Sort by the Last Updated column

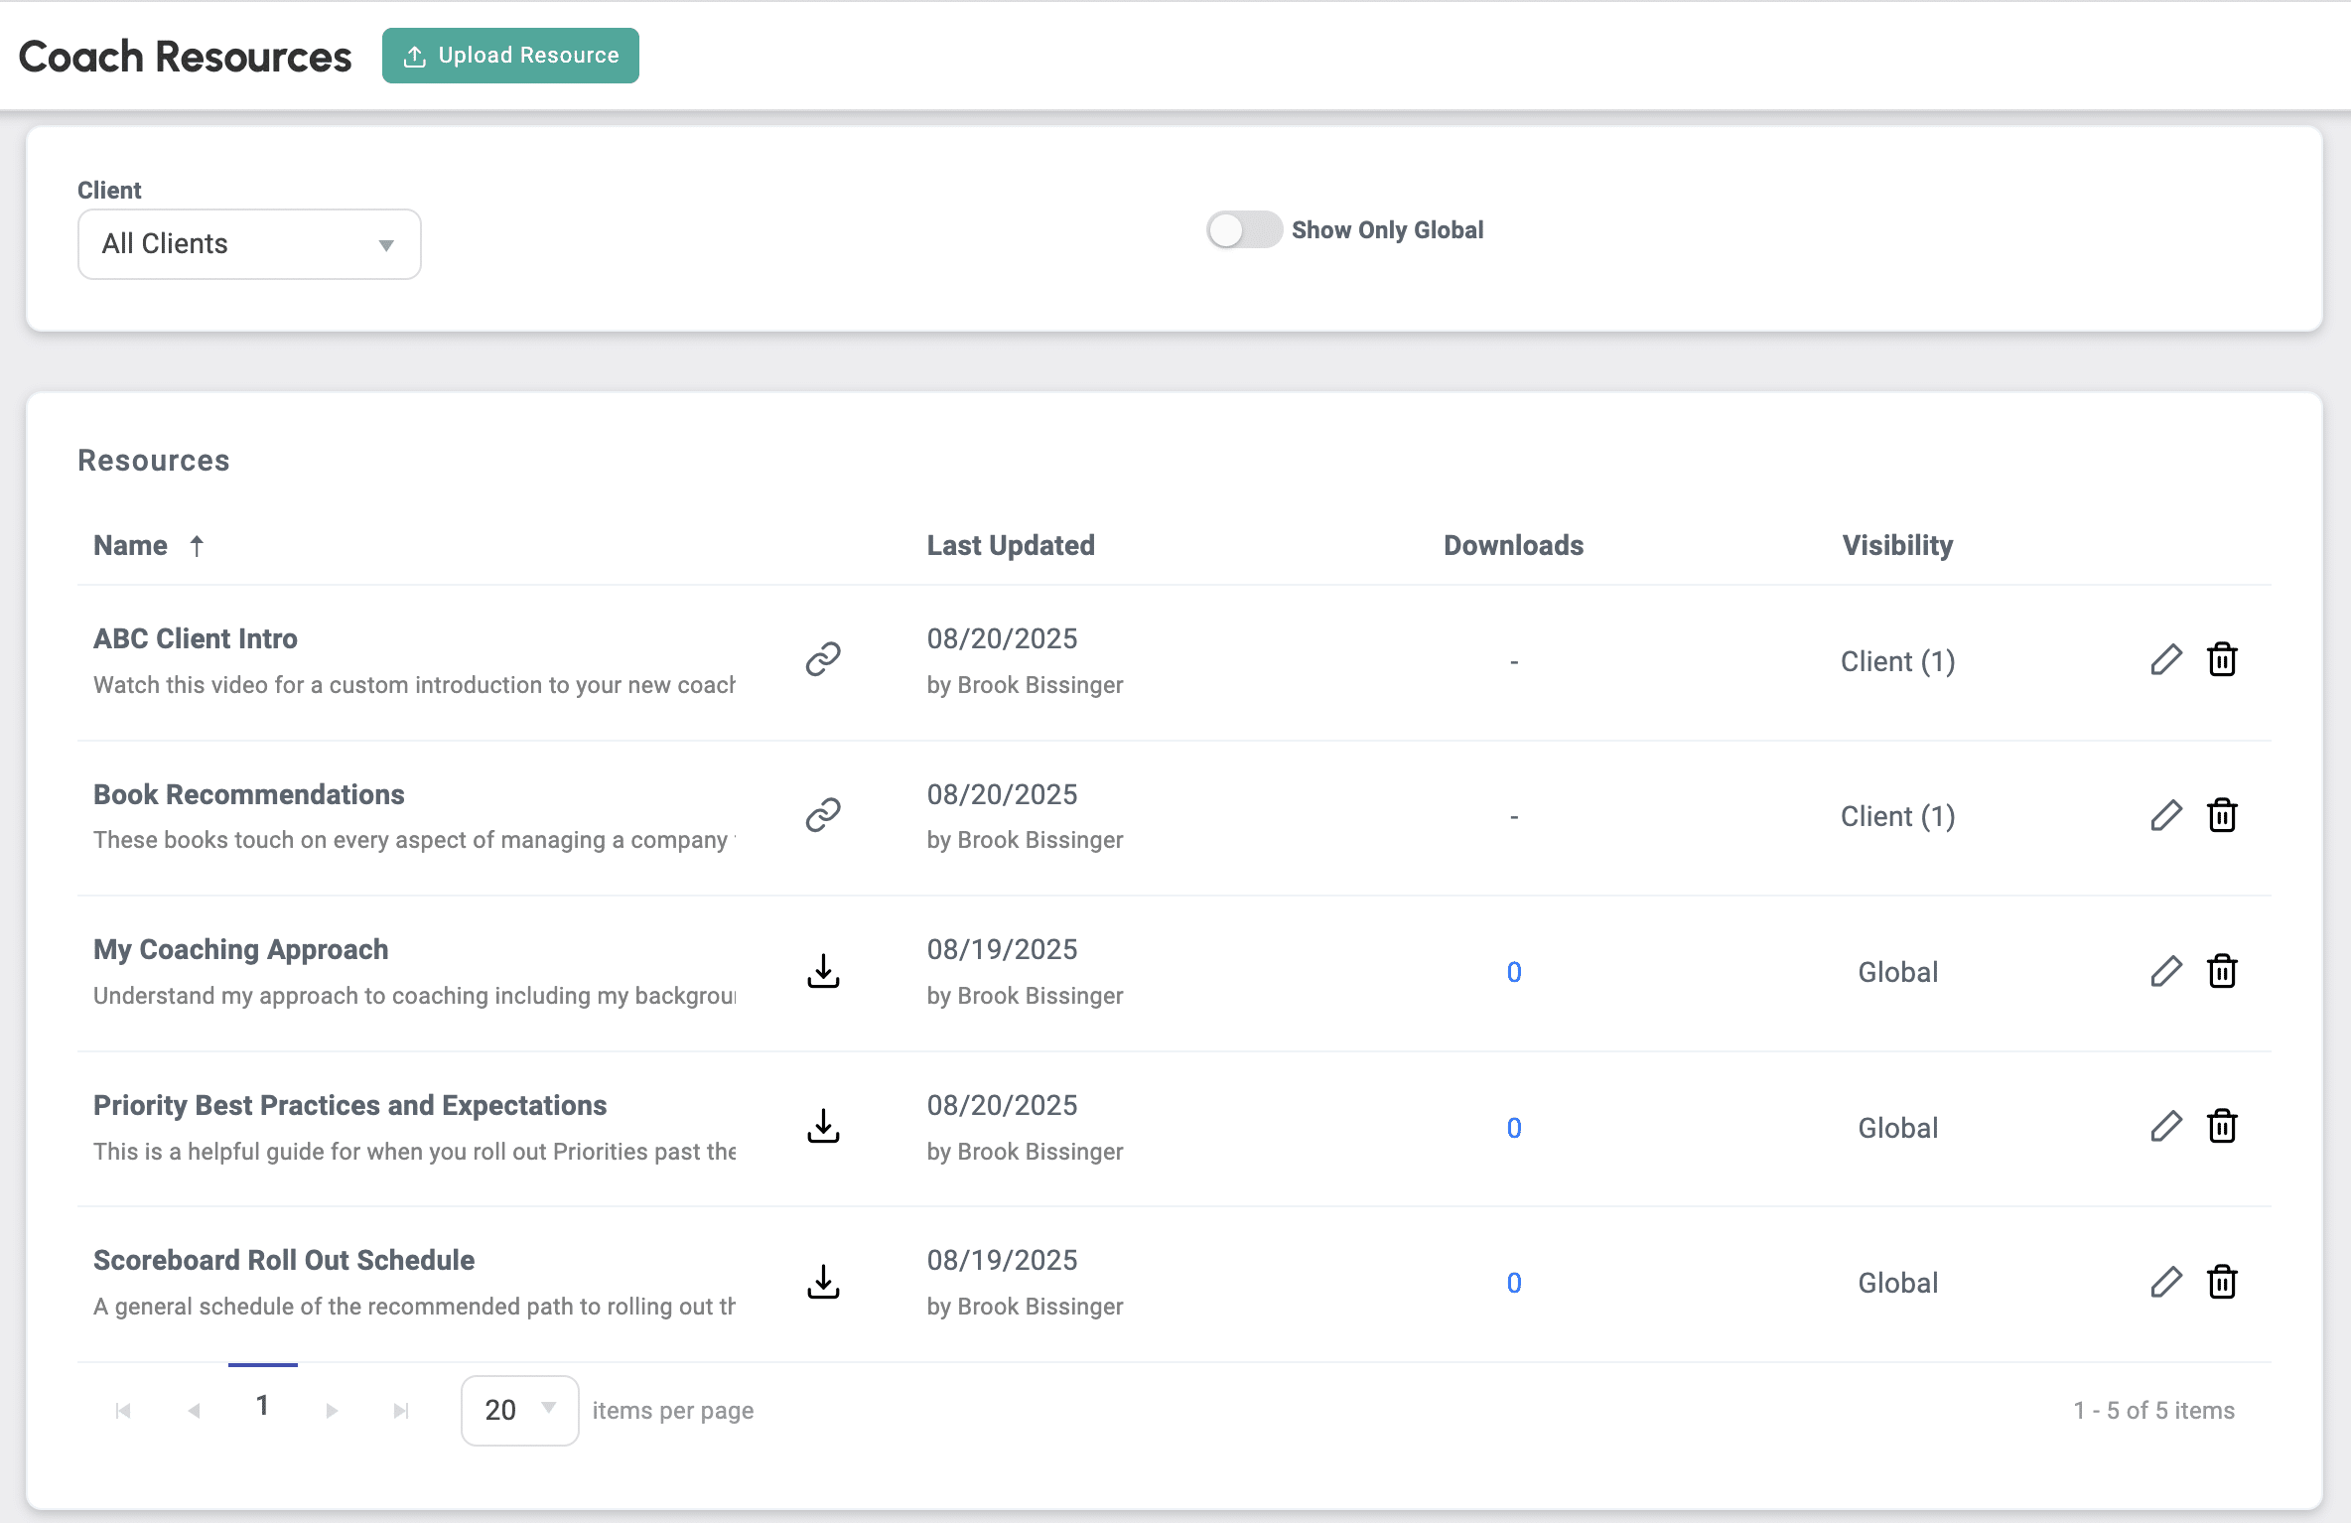tap(1010, 545)
